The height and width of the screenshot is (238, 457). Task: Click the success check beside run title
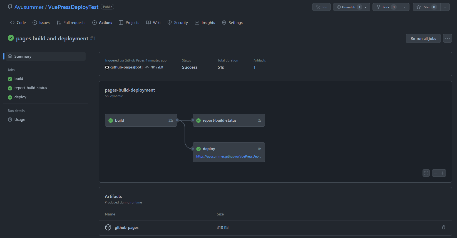[11, 38]
